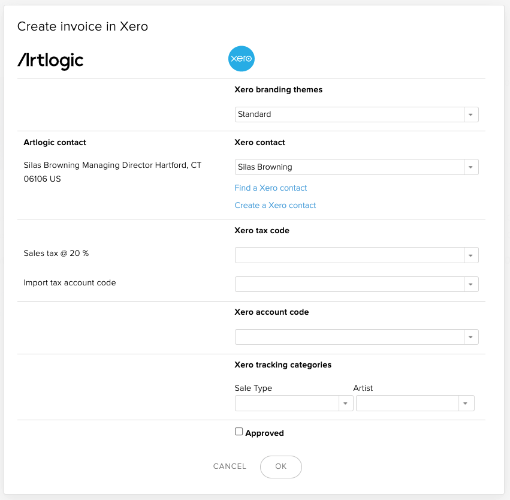
Task: Click the Artlogic contact heading
Action: (55, 143)
